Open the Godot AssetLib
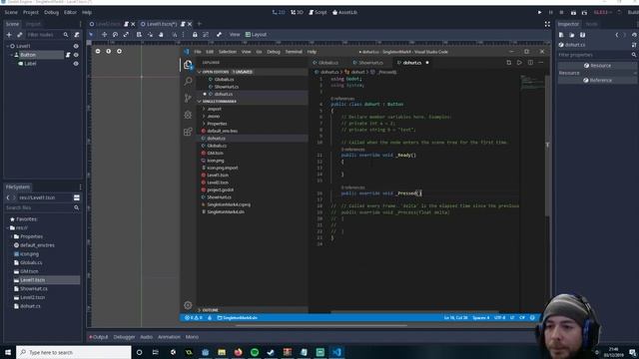Viewport: 639px width, 359px height. pos(344,12)
